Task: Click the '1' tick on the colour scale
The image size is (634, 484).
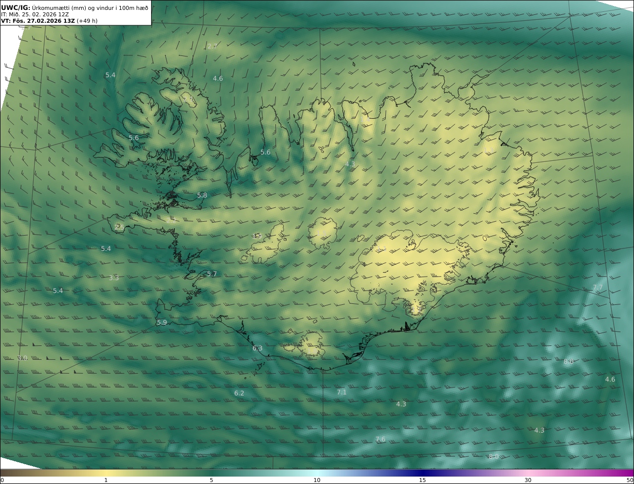Action: tap(106, 480)
